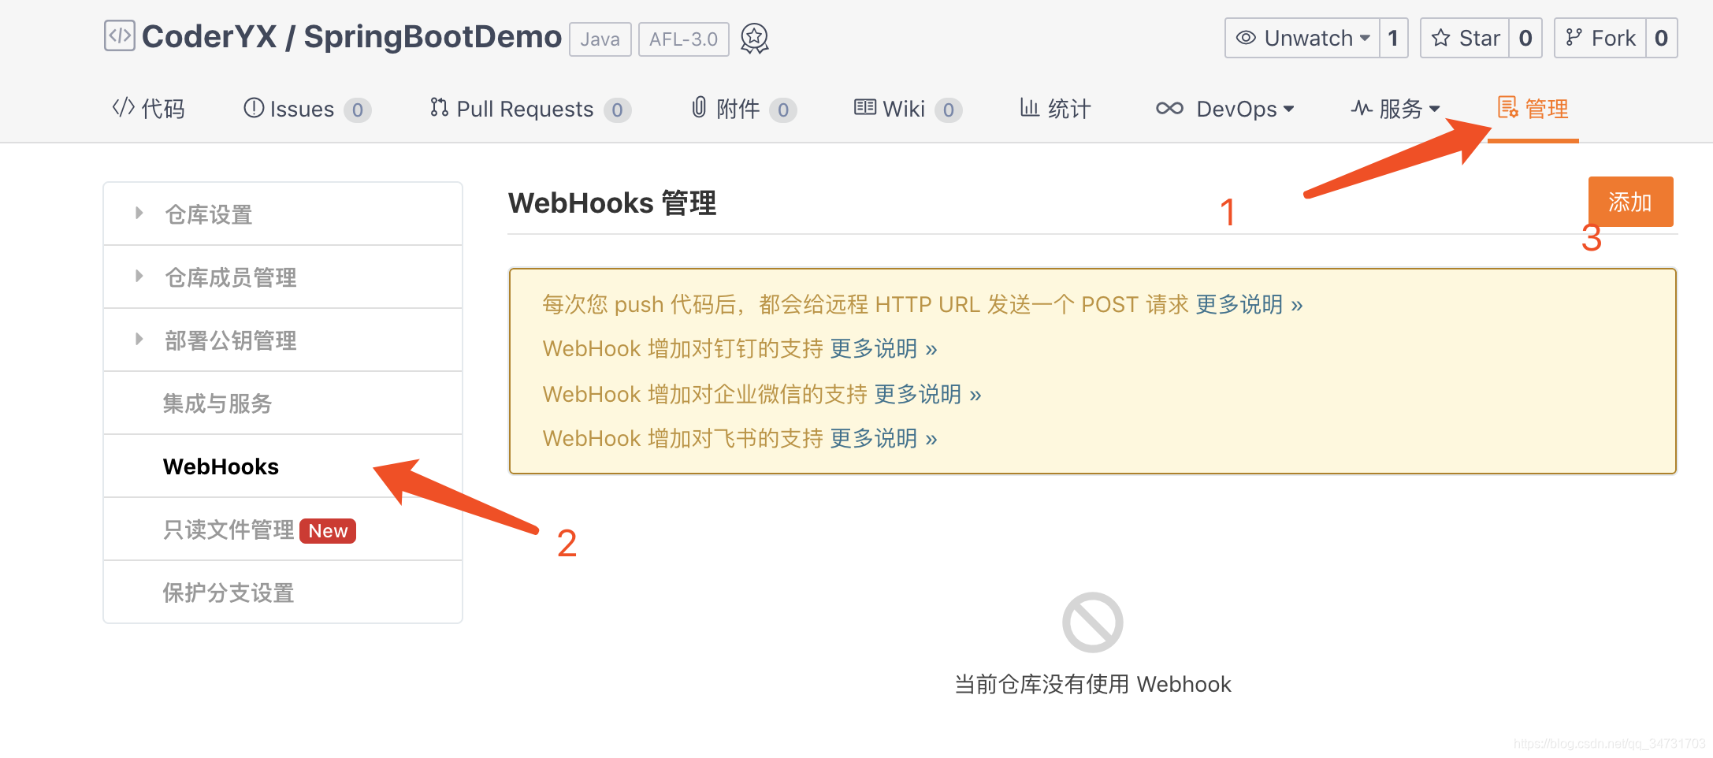
Task: Click the Issues exclamation icon
Action: pos(254,107)
